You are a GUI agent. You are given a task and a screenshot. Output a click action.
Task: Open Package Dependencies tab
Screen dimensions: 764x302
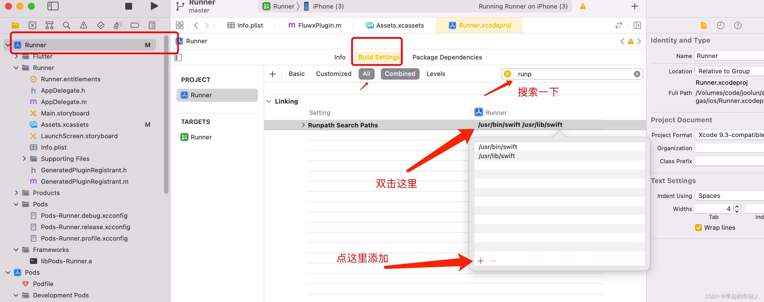point(447,57)
